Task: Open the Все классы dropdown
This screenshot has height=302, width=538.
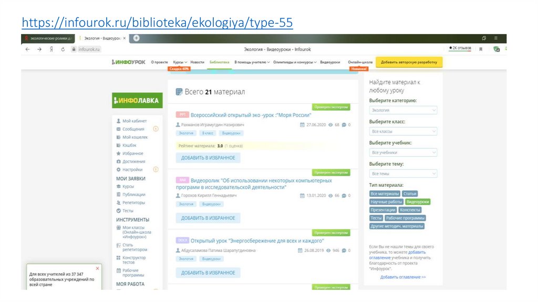Action: 403,131
